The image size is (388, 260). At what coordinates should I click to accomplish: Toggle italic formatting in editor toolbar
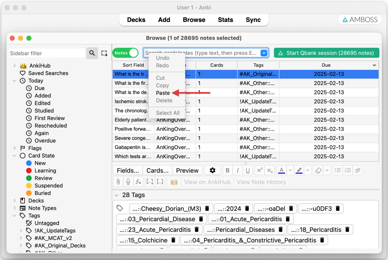coord(238,170)
